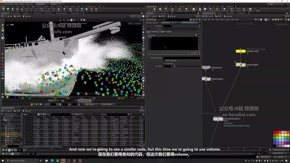
Task: Click the Gamepad Camera shelf tool
Action: [x=250, y=10]
